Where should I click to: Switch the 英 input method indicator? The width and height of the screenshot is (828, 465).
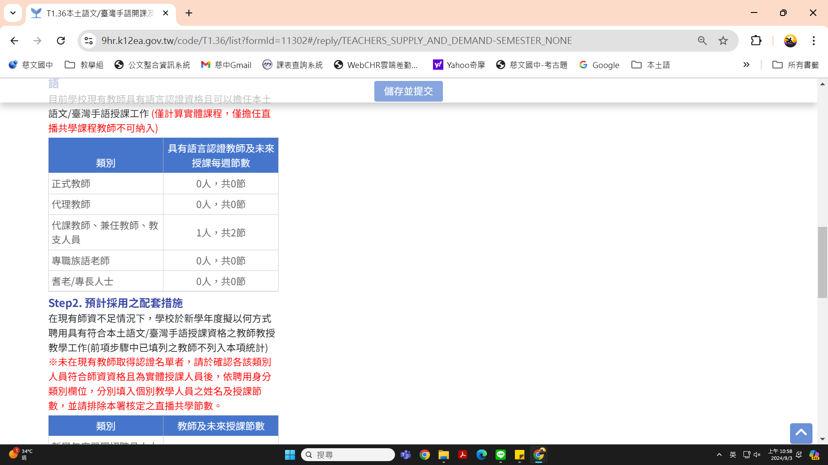tap(733, 455)
